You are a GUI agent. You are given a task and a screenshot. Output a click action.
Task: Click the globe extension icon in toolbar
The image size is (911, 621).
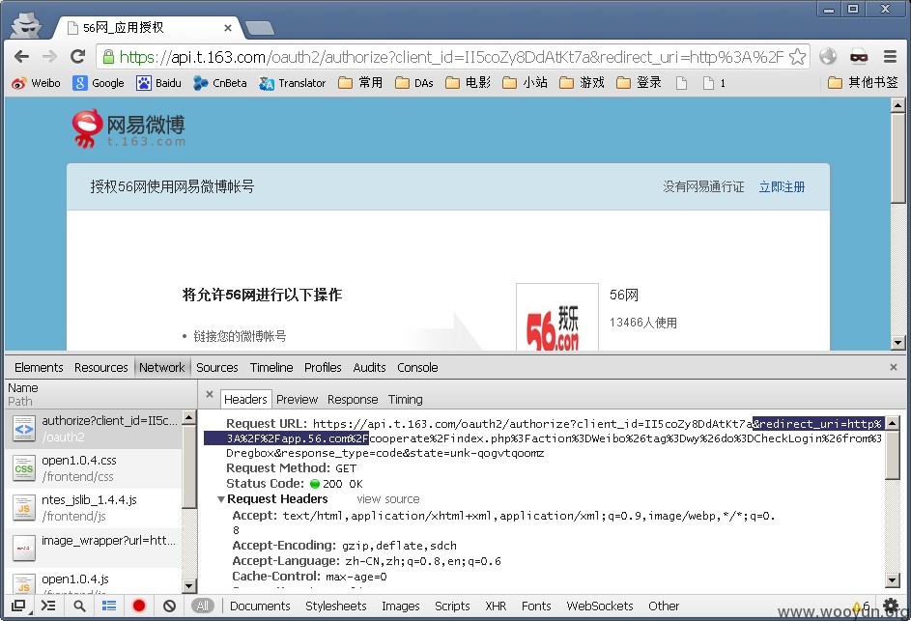[828, 56]
